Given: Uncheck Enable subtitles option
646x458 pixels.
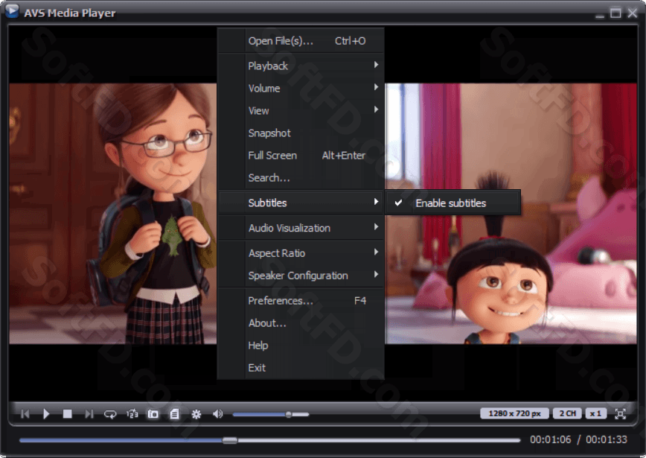Looking at the screenshot, I should (x=452, y=203).
